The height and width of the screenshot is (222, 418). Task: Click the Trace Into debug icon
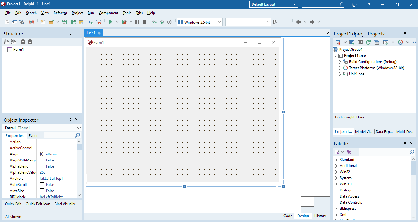[x=154, y=22]
